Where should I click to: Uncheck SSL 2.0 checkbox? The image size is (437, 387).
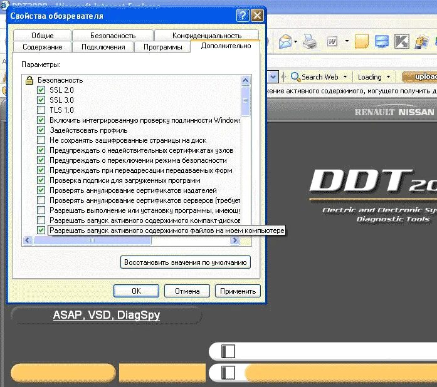pos(41,90)
